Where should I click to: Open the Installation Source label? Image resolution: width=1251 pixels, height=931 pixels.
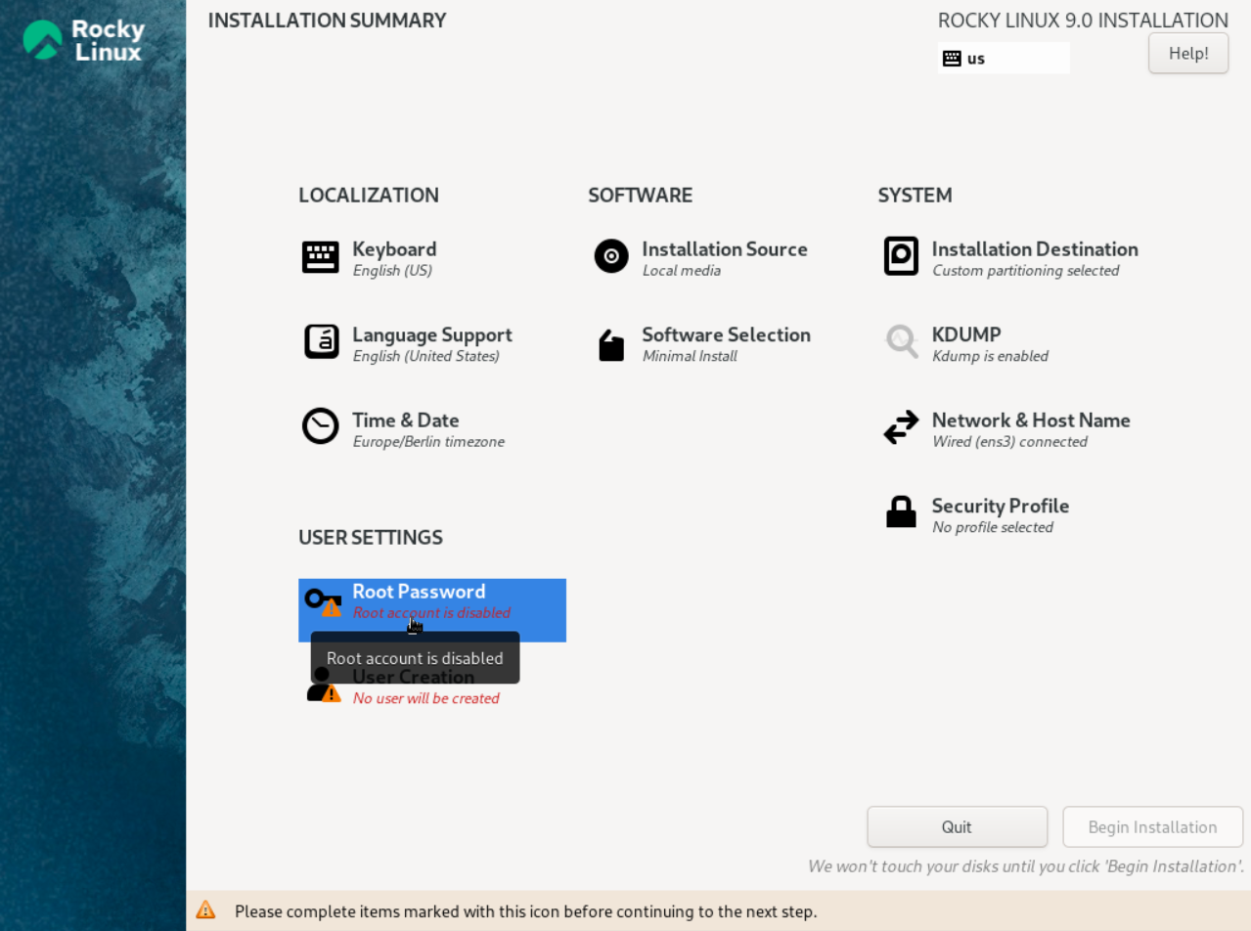coord(725,249)
